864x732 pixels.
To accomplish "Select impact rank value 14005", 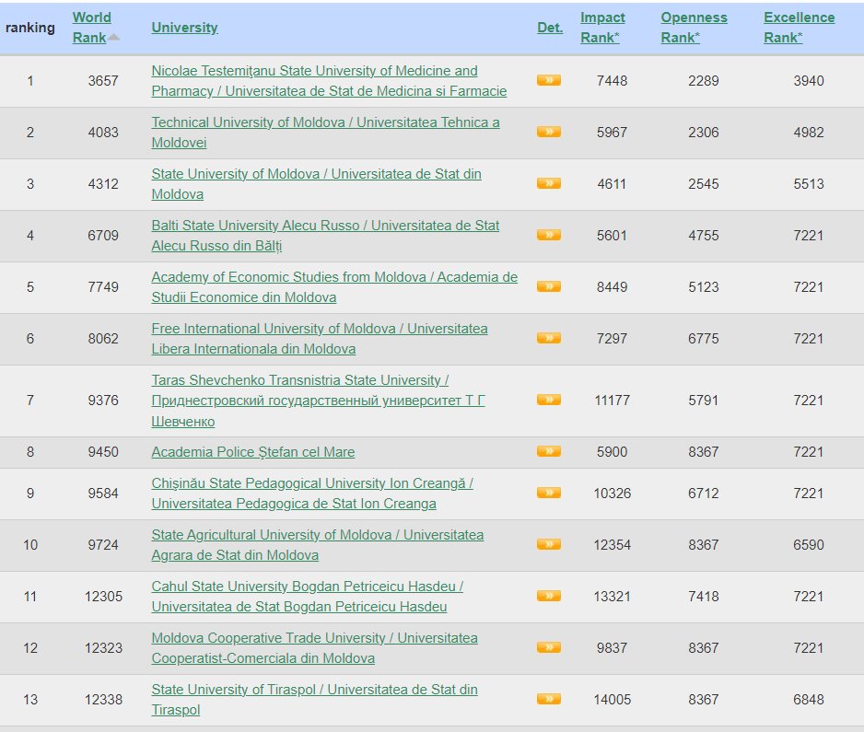I will (x=613, y=700).
